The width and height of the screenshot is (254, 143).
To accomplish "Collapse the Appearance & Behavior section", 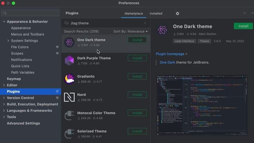I will (x=4, y=21).
